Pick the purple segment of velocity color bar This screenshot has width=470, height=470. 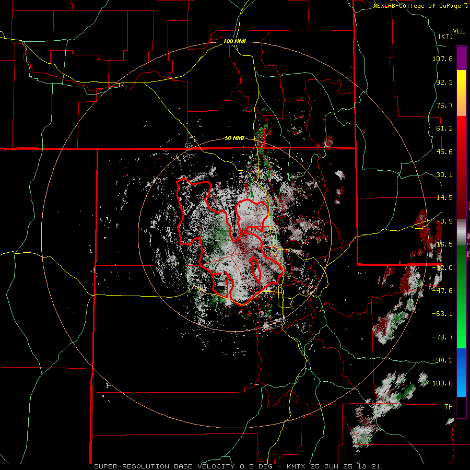461,58
